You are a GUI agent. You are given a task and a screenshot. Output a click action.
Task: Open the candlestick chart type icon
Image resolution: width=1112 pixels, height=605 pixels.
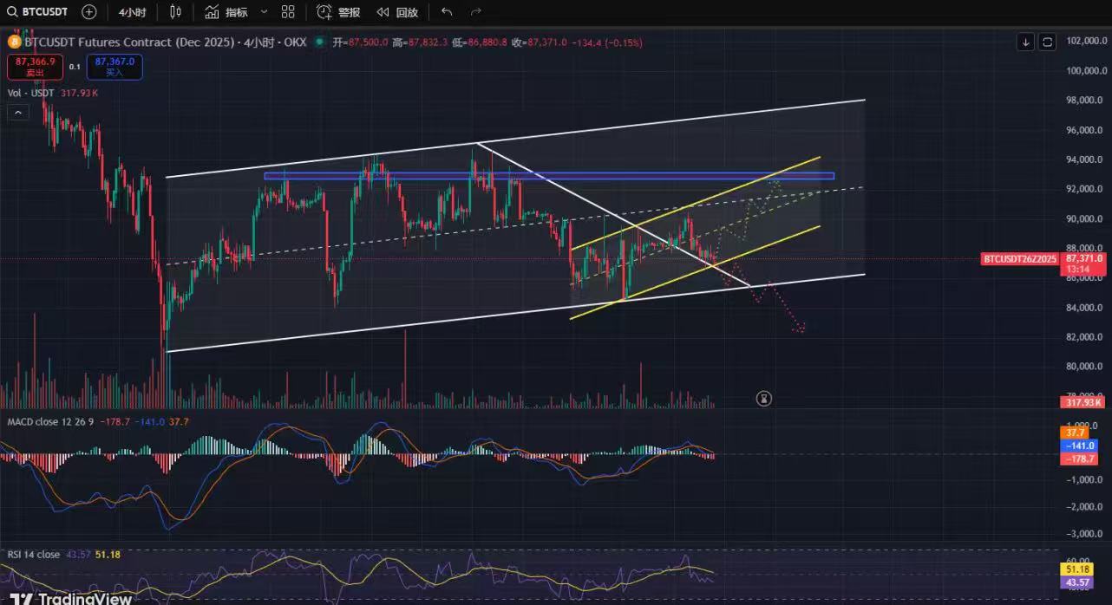point(176,12)
